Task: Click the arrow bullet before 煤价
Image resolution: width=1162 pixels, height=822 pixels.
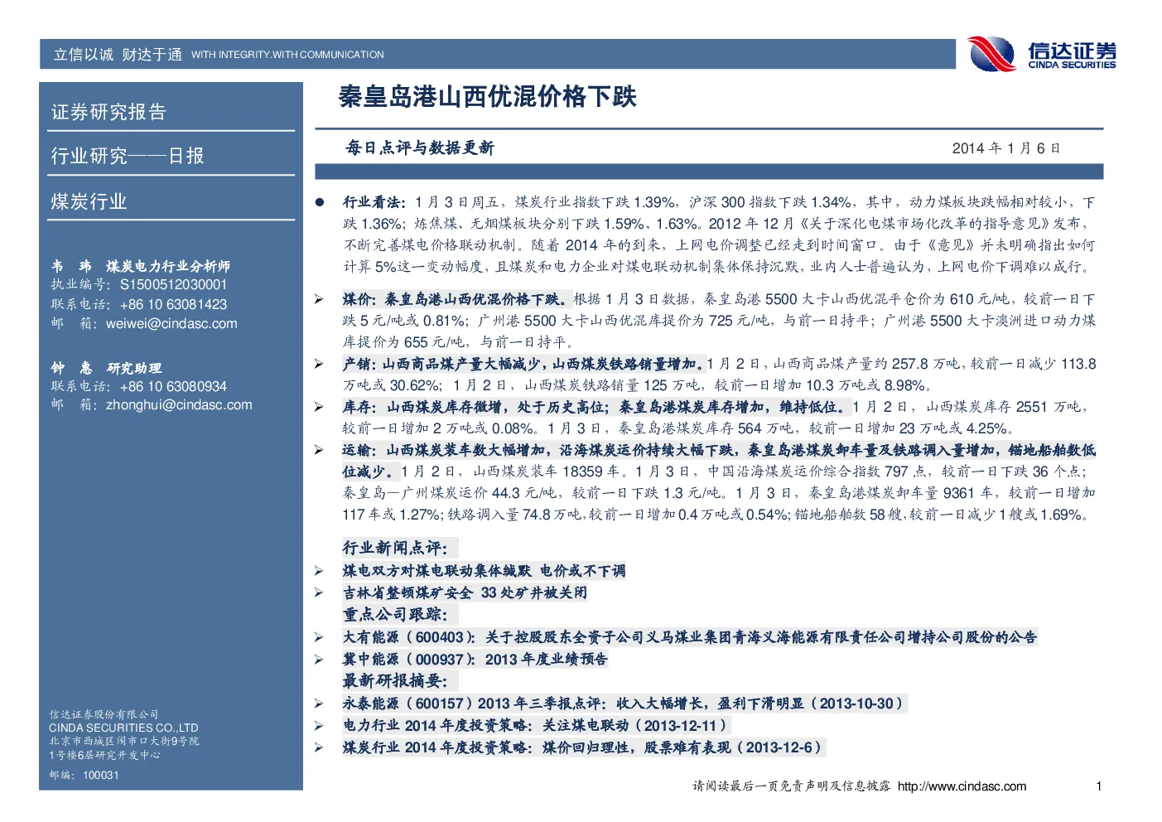Action: point(319,299)
